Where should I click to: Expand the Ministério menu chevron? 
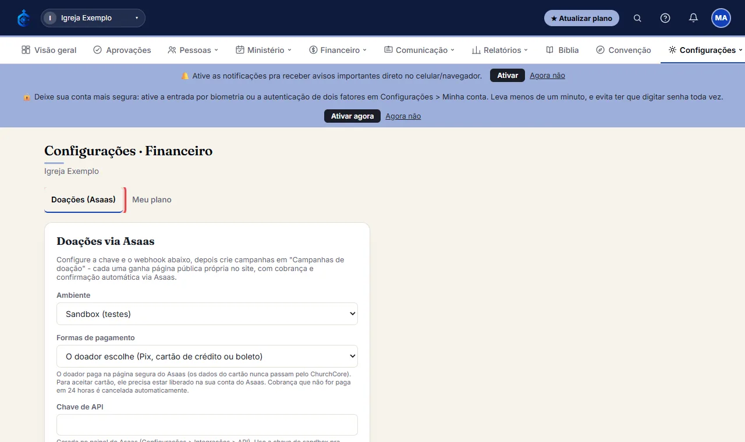pos(290,50)
